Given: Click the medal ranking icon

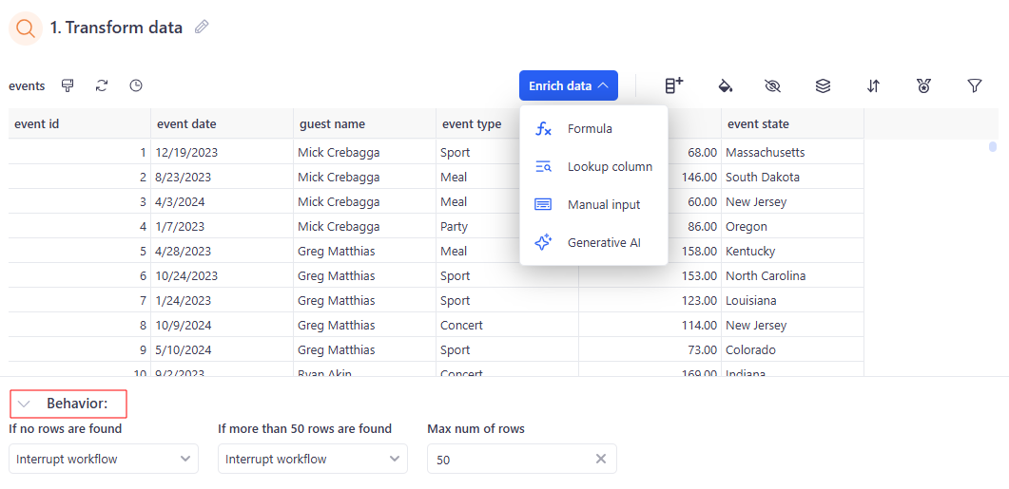Looking at the screenshot, I should pyautogui.click(x=924, y=85).
